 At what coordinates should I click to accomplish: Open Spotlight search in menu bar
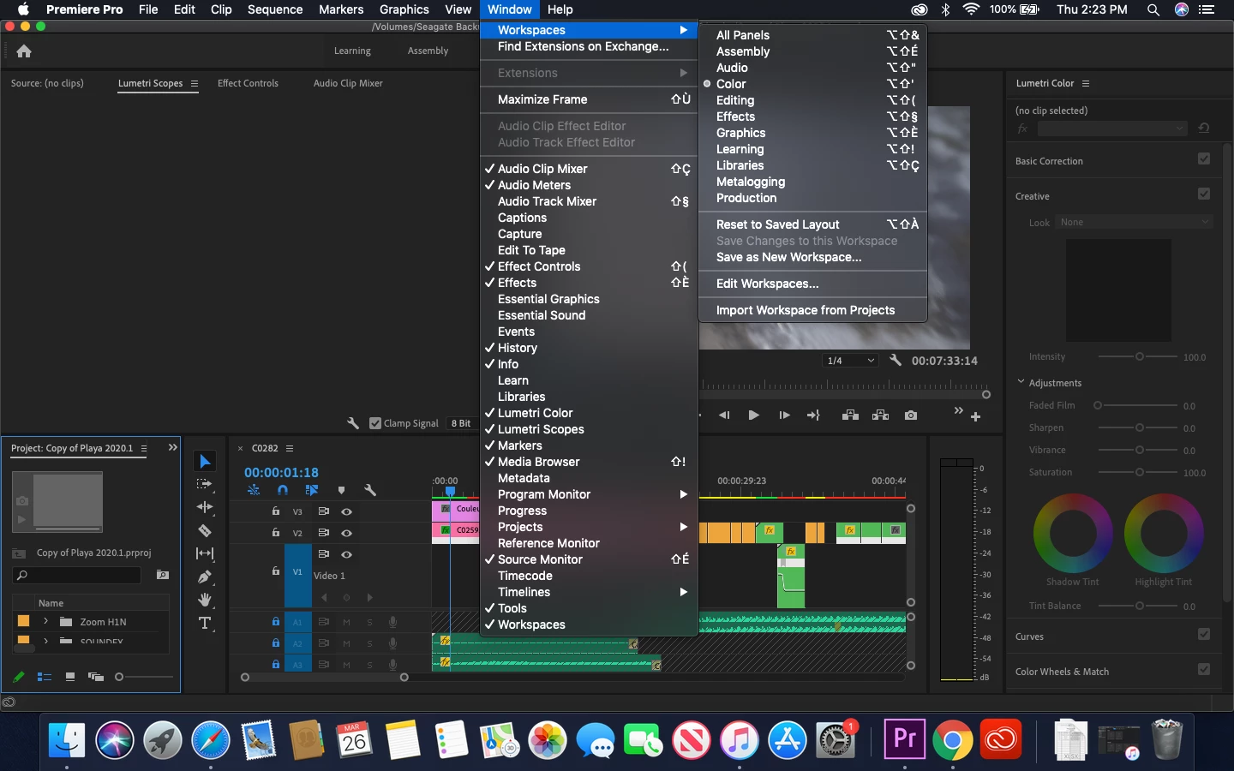pos(1153,9)
